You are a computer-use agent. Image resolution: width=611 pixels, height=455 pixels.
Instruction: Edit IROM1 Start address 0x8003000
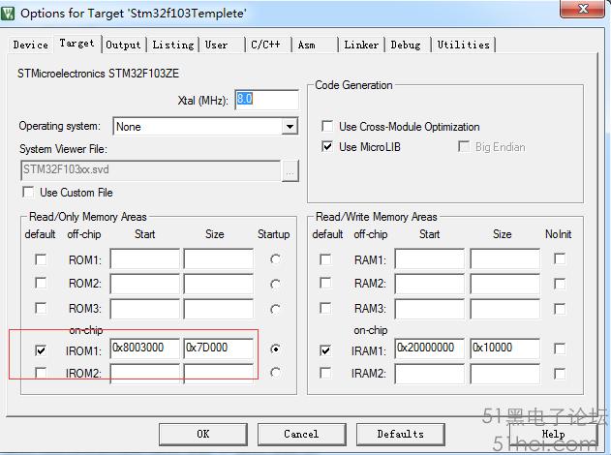(145, 349)
